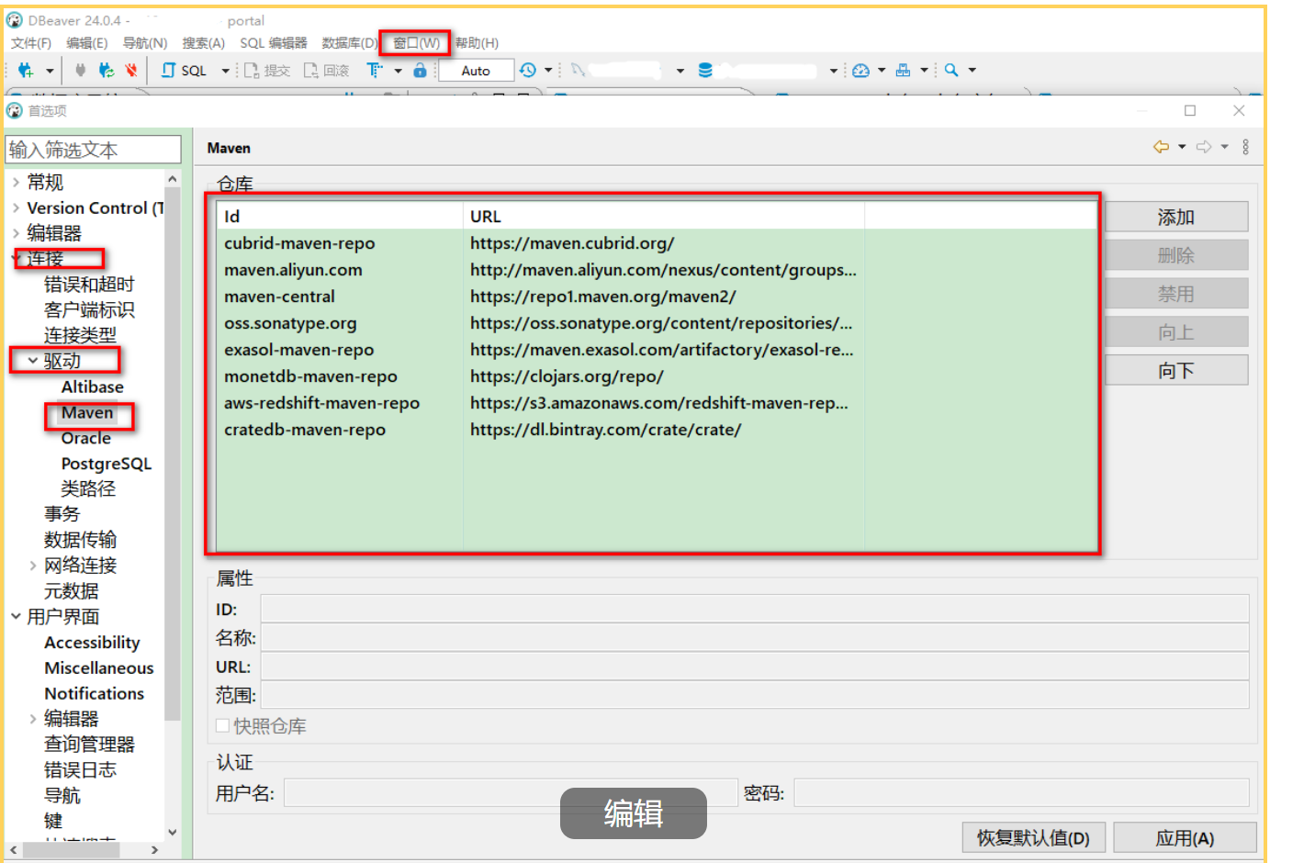Click the Auto commit mode field
This screenshot has width=1315, height=863.
point(476,71)
